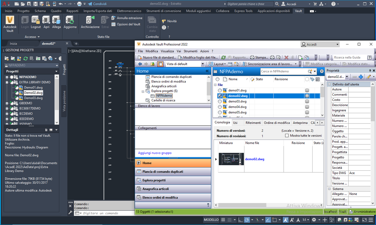Open the Express Tools ribbon tab
Viewport: 376px width, 225px height.
point(243,11)
